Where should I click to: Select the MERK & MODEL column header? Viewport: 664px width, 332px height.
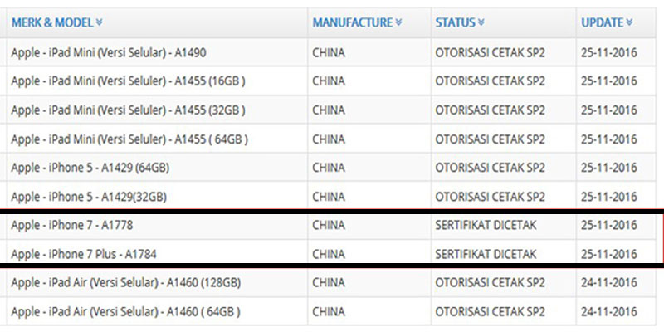click(x=52, y=22)
